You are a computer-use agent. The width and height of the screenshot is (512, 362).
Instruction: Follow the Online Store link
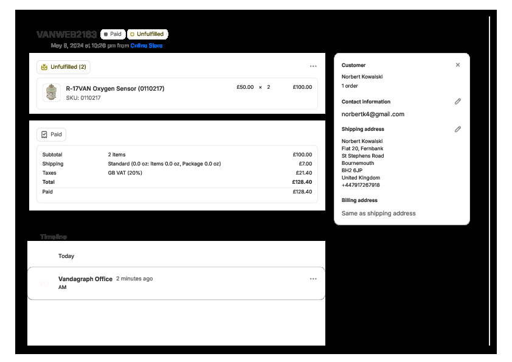click(x=147, y=46)
